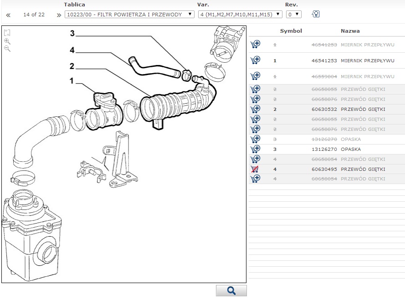This screenshot has width=405, height=299.
Task: Advance to next table with double-right arrow
Action: click(x=59, y=15)
